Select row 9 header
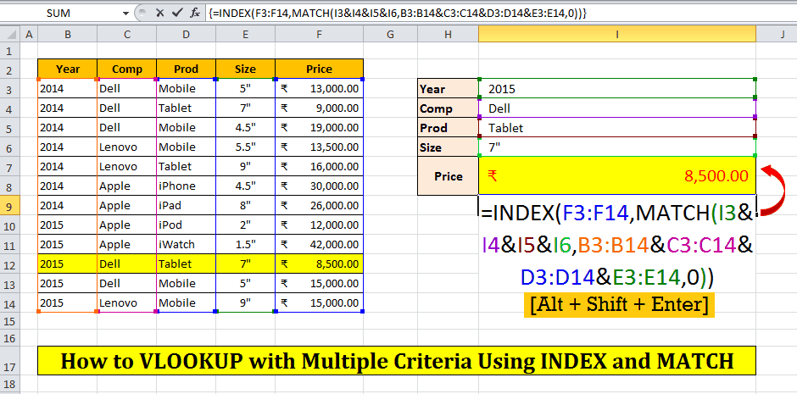Image resolution: width=797 pixels, height=394 pixels. (9, 206)
